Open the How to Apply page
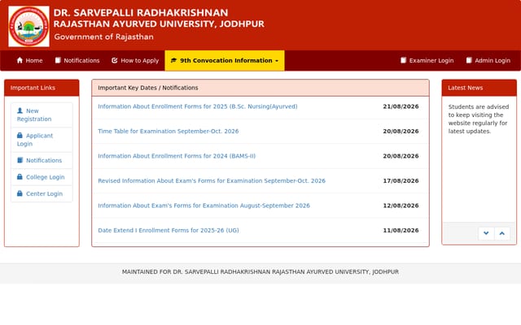This screenshot has width=521, height=325. coord(135,60)
